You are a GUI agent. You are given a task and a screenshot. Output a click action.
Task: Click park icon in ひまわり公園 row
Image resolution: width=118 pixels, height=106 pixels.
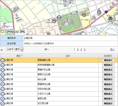(x=3, y=94)
